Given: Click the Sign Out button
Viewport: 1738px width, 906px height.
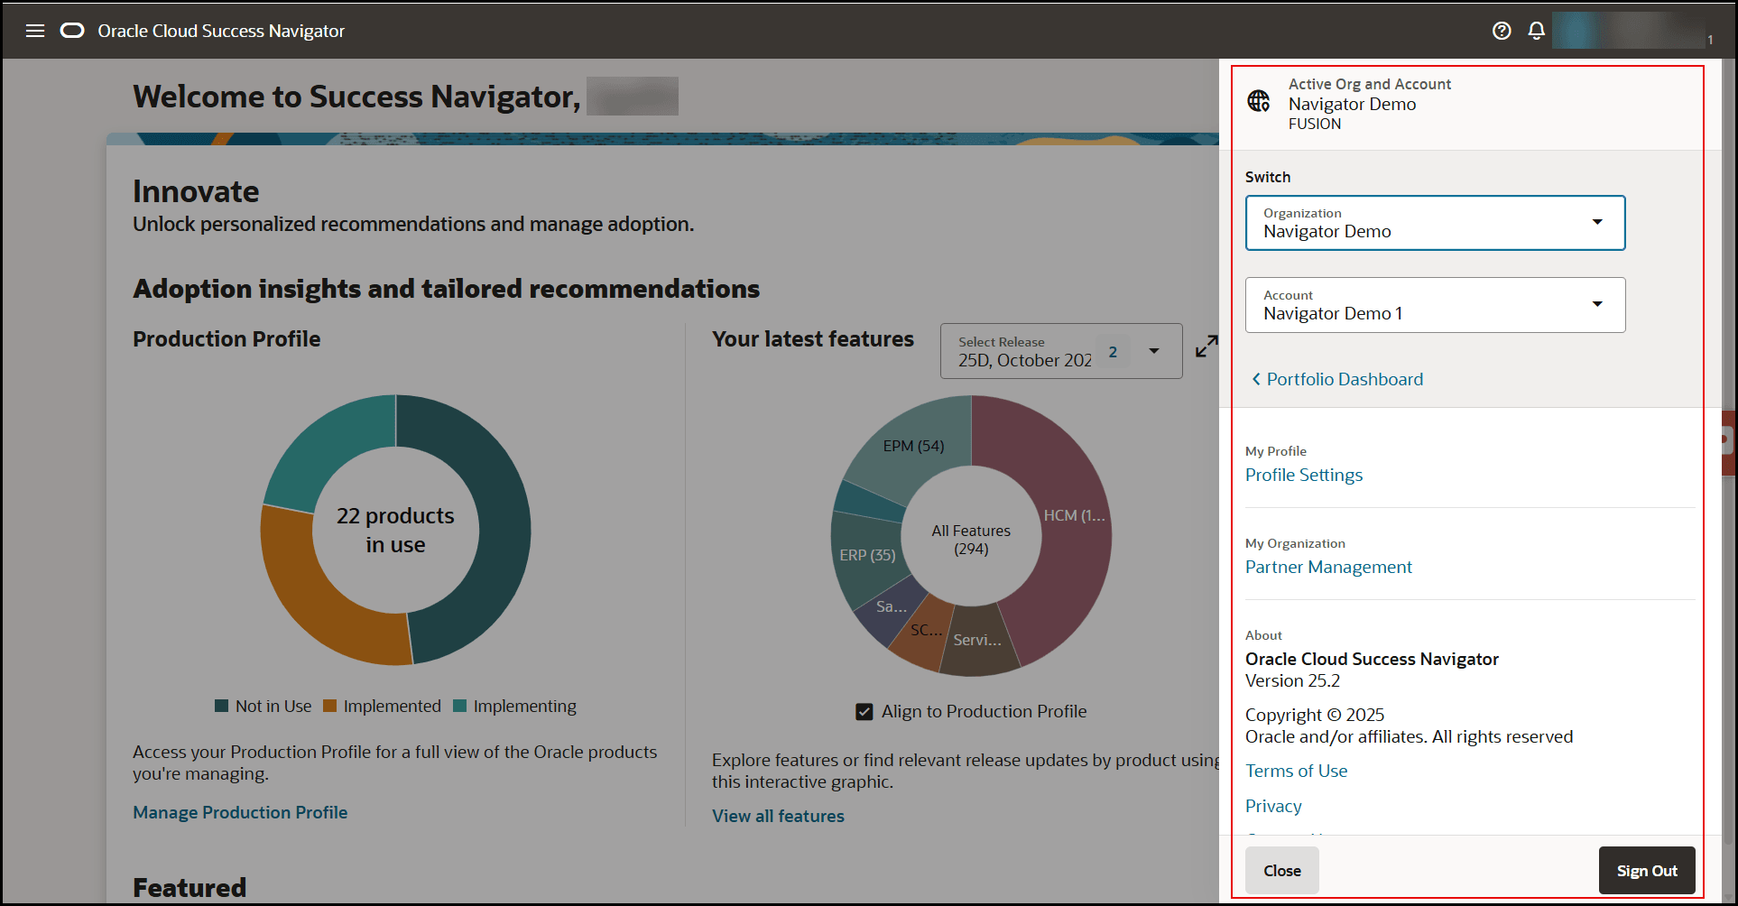Looking at the screenshot, I should (1647, 871).
